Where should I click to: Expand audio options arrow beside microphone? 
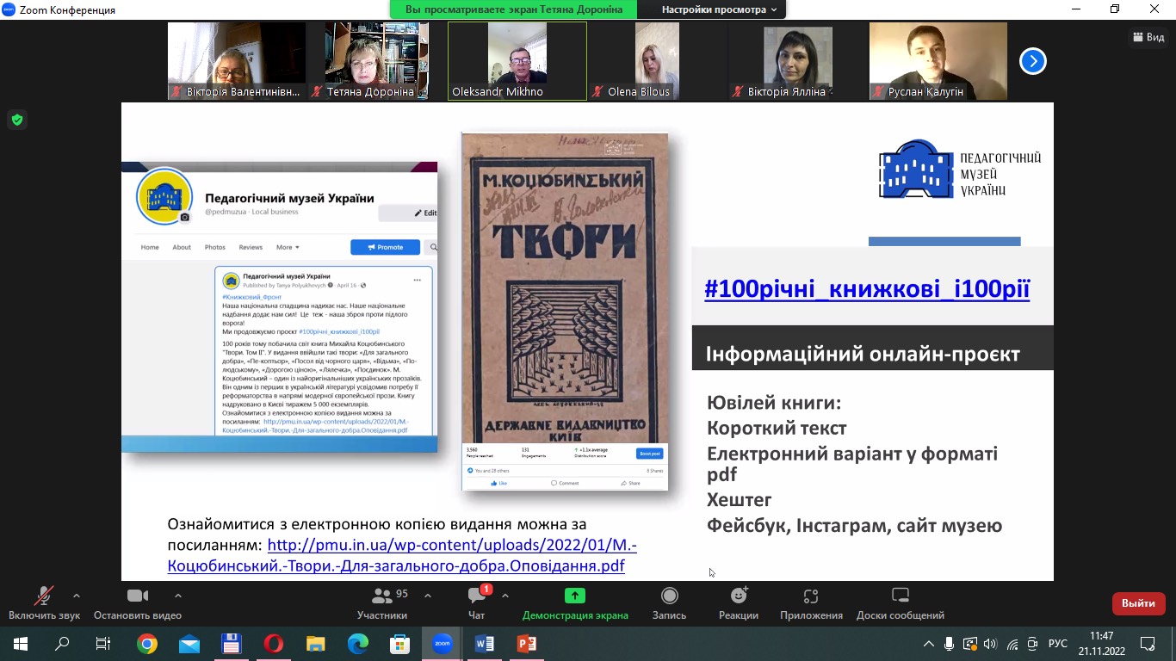coord(77,595)
